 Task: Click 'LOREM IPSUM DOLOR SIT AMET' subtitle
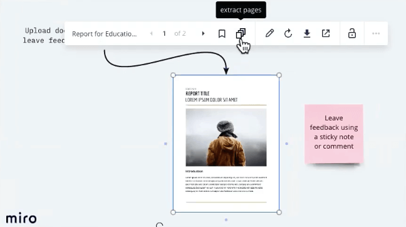(211, 100)
